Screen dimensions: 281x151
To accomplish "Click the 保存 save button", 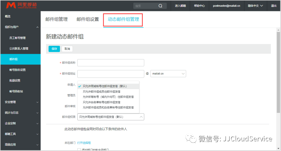I will 54,49.
